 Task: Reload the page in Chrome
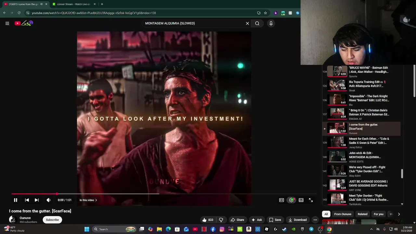click(19, 13)
